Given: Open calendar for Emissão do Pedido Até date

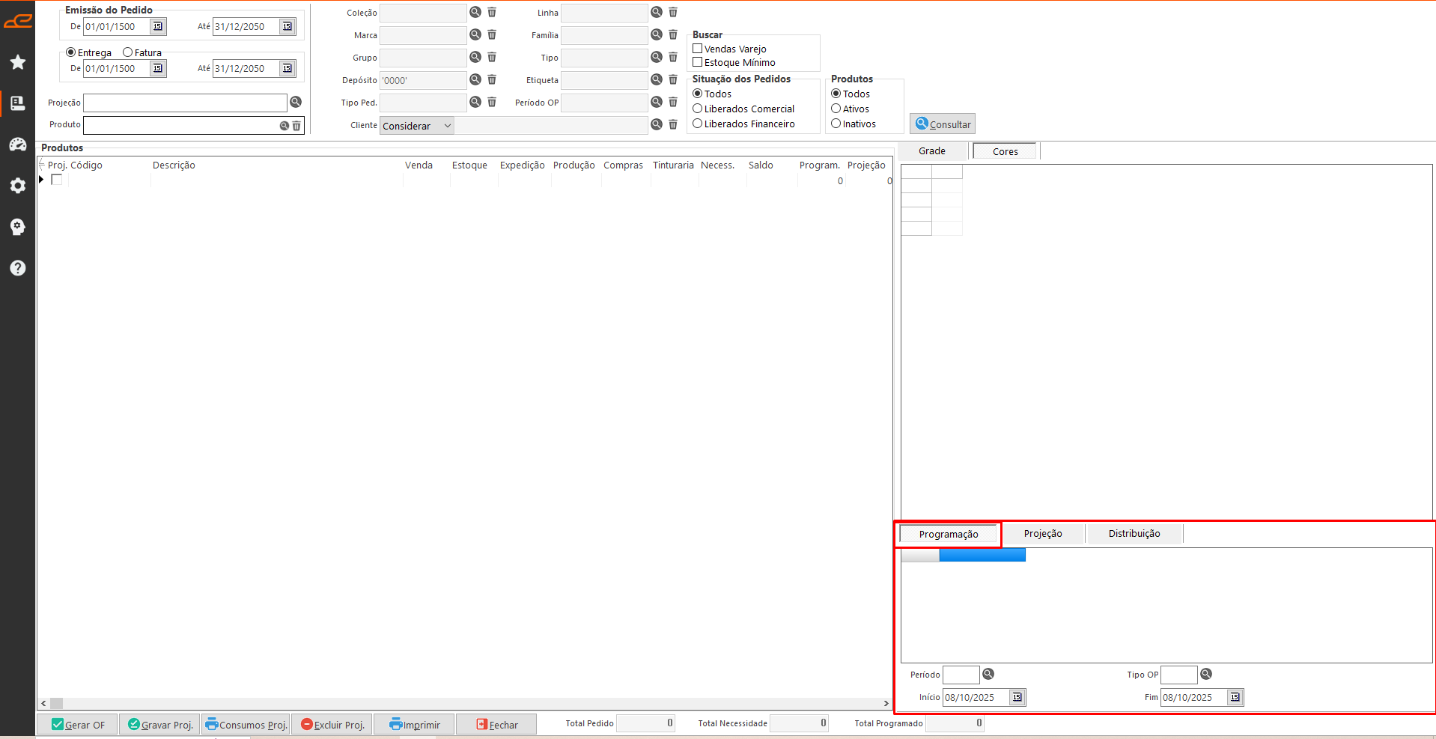Looking at the screenshot, I should pyautogui.click(x=287, y=26).
